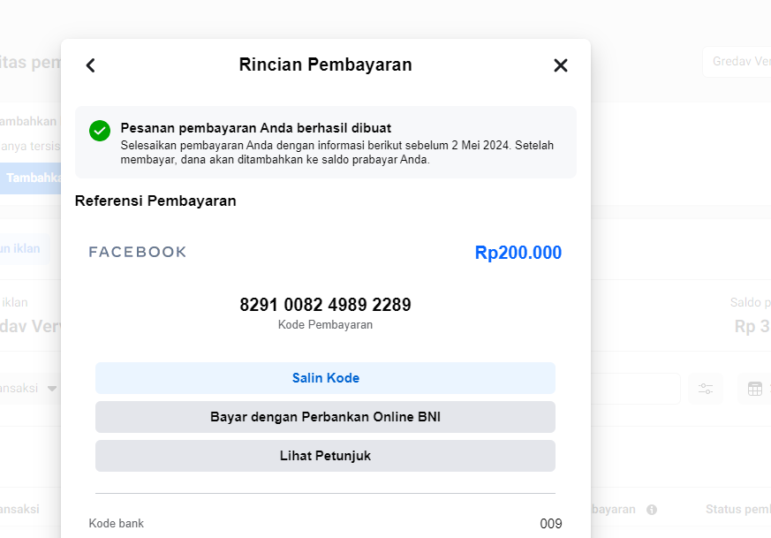Image resolution: width=771 pixels, height=538 pixels.
Task: Click the FACEBOOK logo text
Action: 138,253
